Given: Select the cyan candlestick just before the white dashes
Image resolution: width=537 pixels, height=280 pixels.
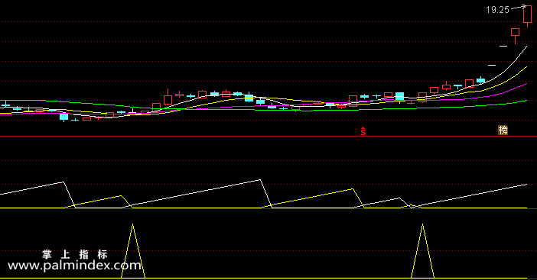Looking at the screenshot, I should (x=481, y=80).
